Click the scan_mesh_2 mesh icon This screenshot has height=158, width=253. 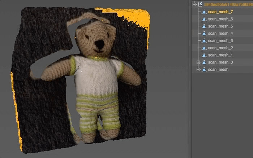[204, 48]
